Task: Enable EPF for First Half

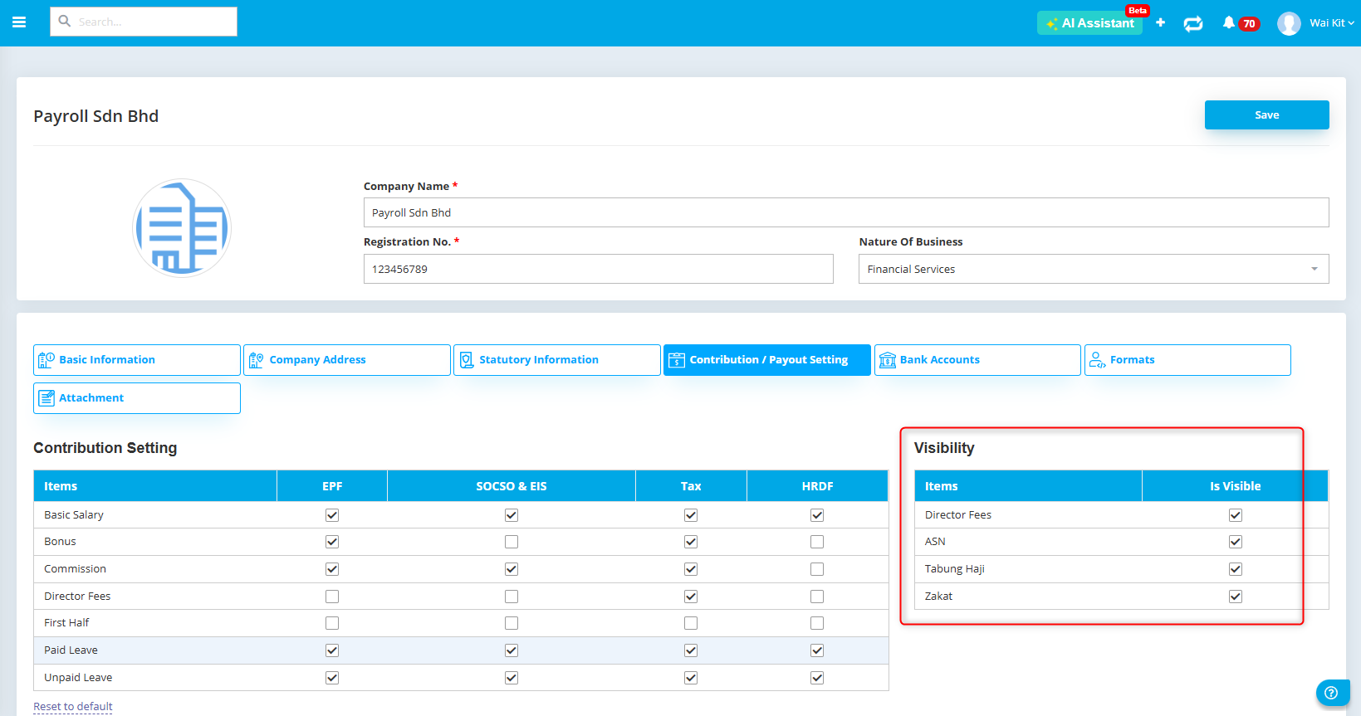Action: pyautogui.click(x=332, y=623)
